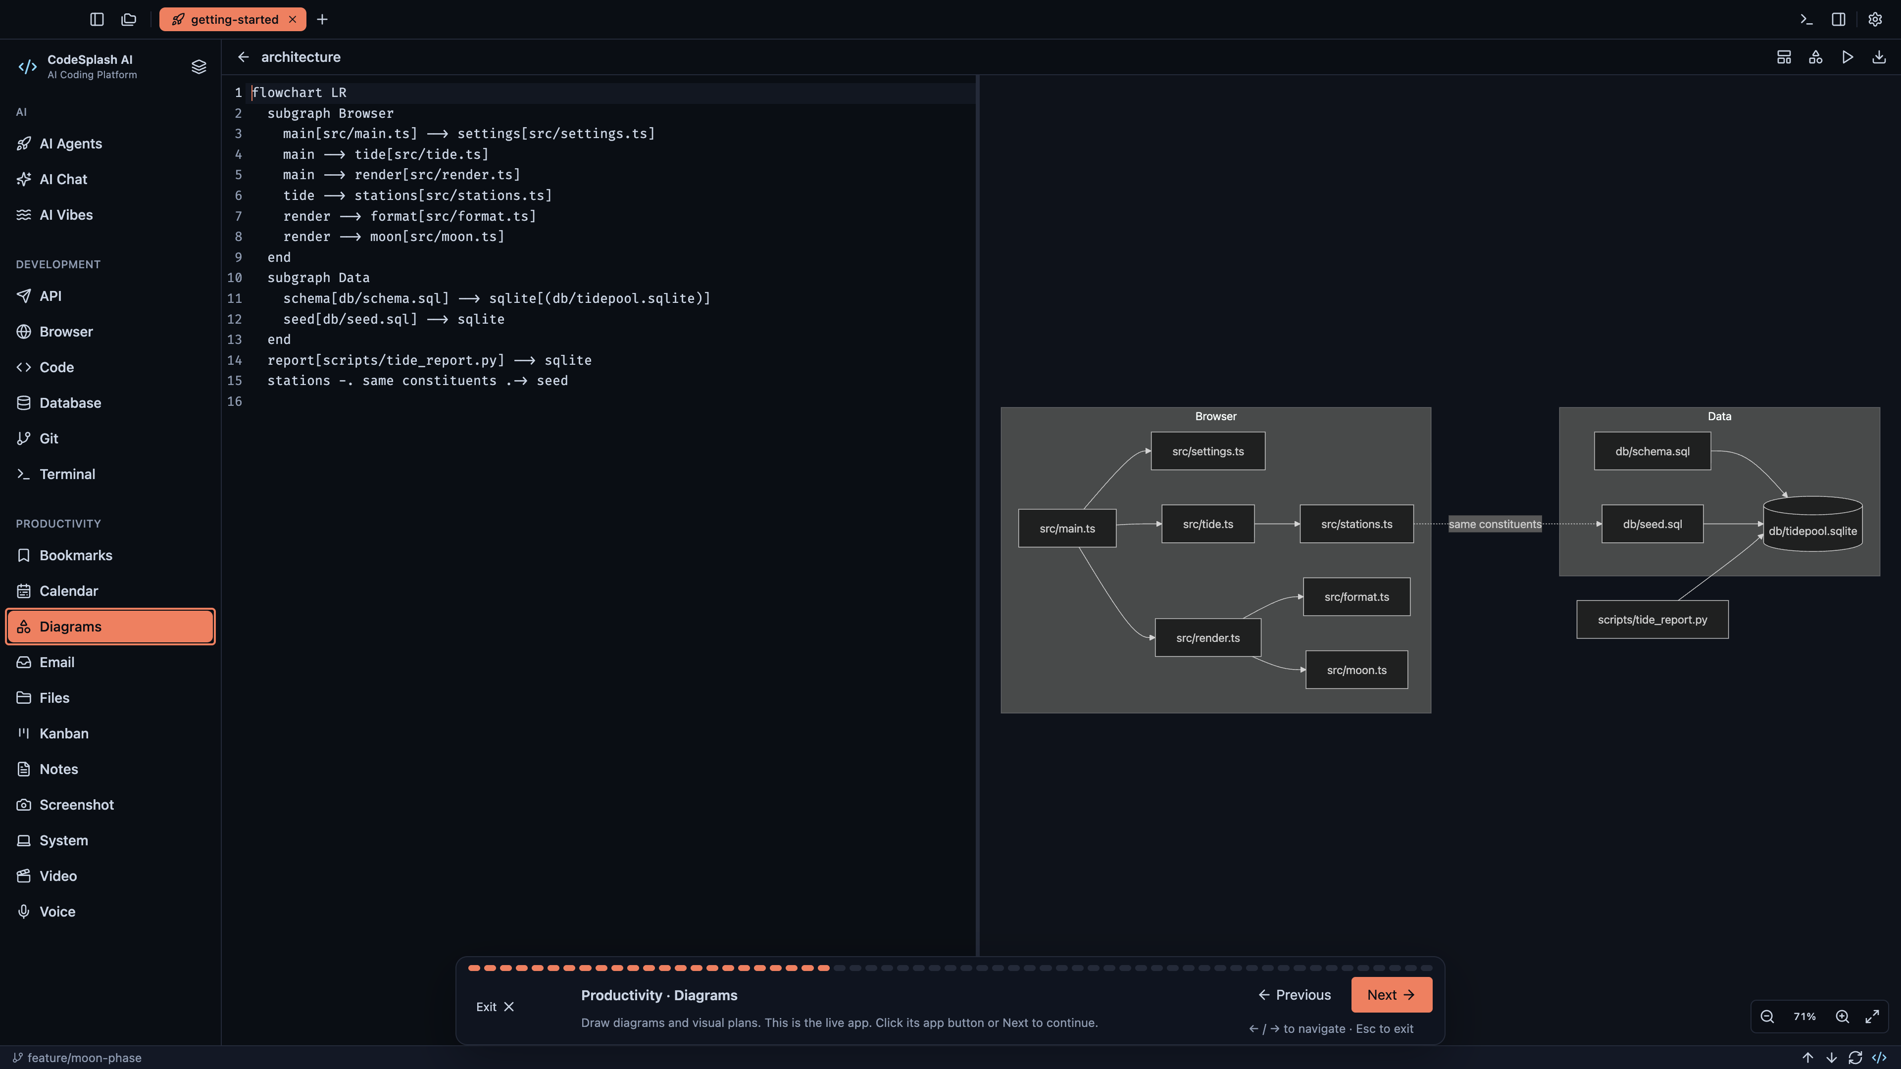Open Kanban in the sidebar
Screen dimensions: 1901x1069
click(x=111, y=733)
